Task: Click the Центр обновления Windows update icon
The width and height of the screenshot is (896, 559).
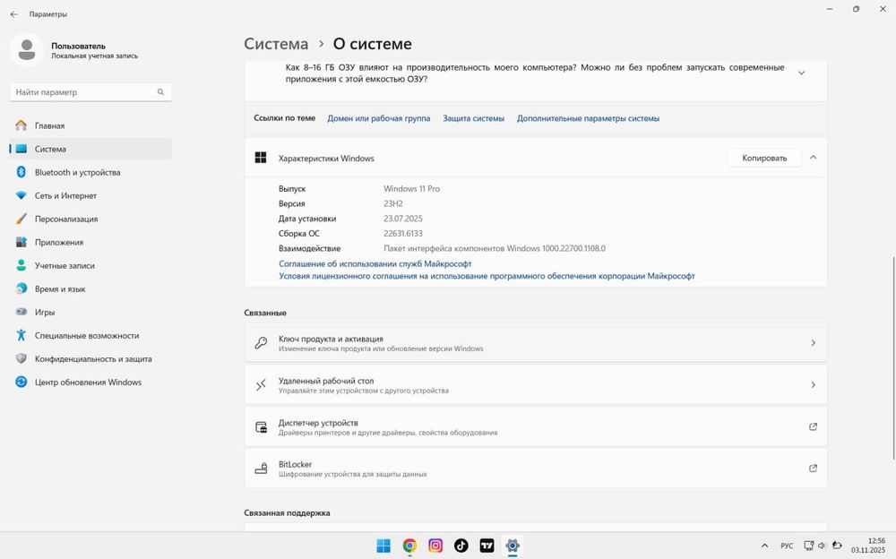Action: click(22, 382)
